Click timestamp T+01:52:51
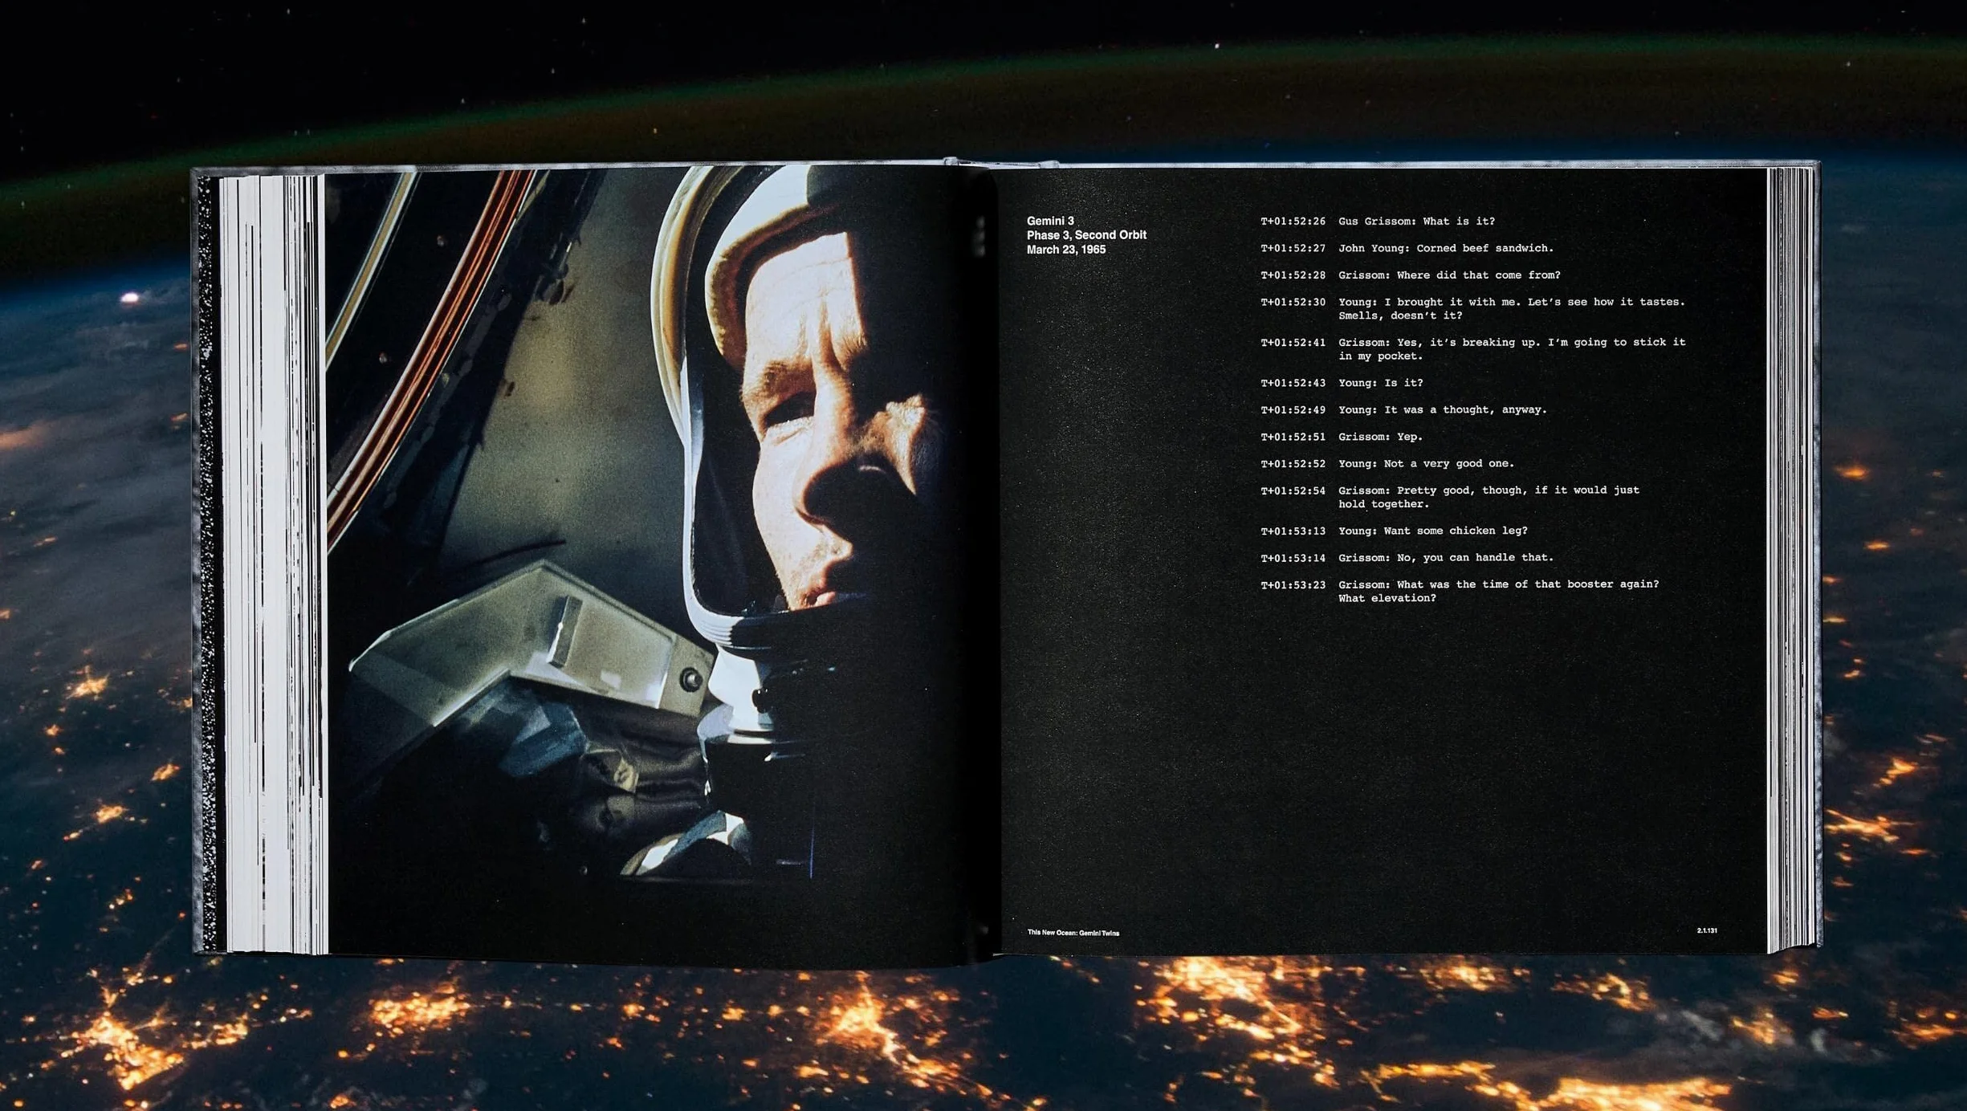 pos(1292,437)
